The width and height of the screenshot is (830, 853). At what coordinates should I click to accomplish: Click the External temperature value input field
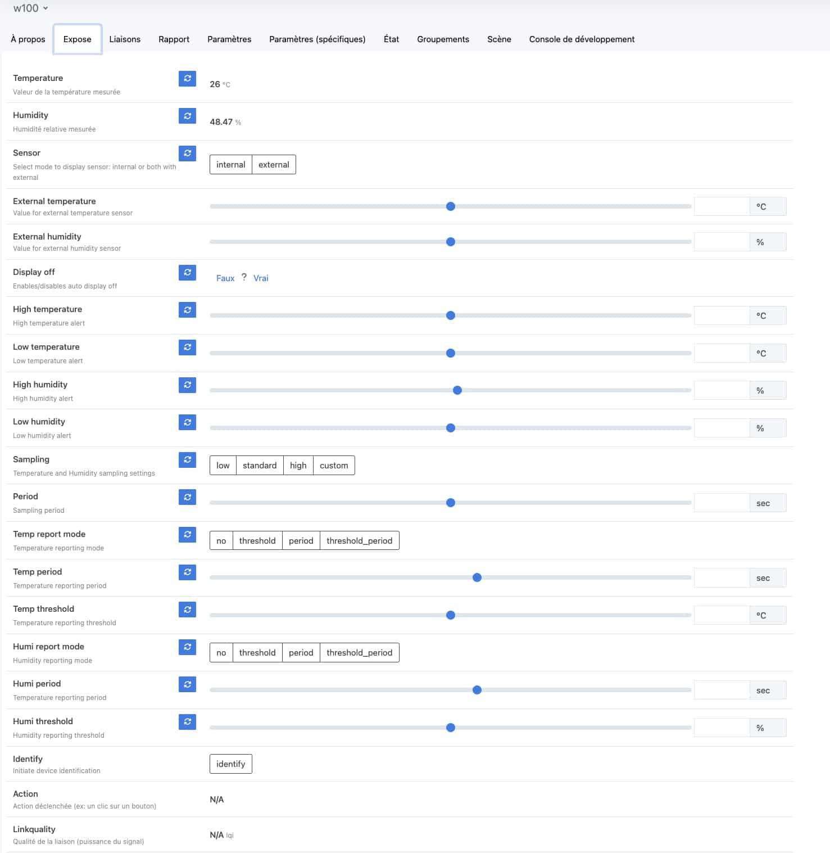tap(721, 207)
